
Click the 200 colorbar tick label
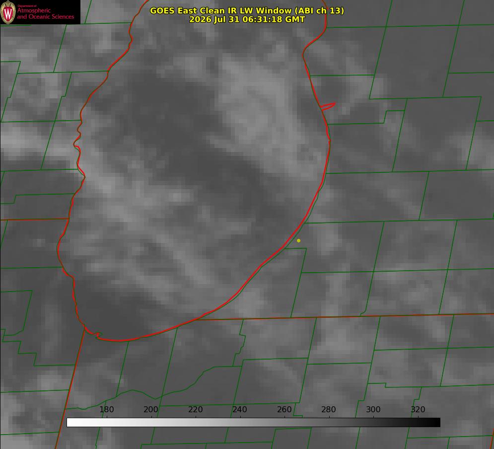click(151, 409)
